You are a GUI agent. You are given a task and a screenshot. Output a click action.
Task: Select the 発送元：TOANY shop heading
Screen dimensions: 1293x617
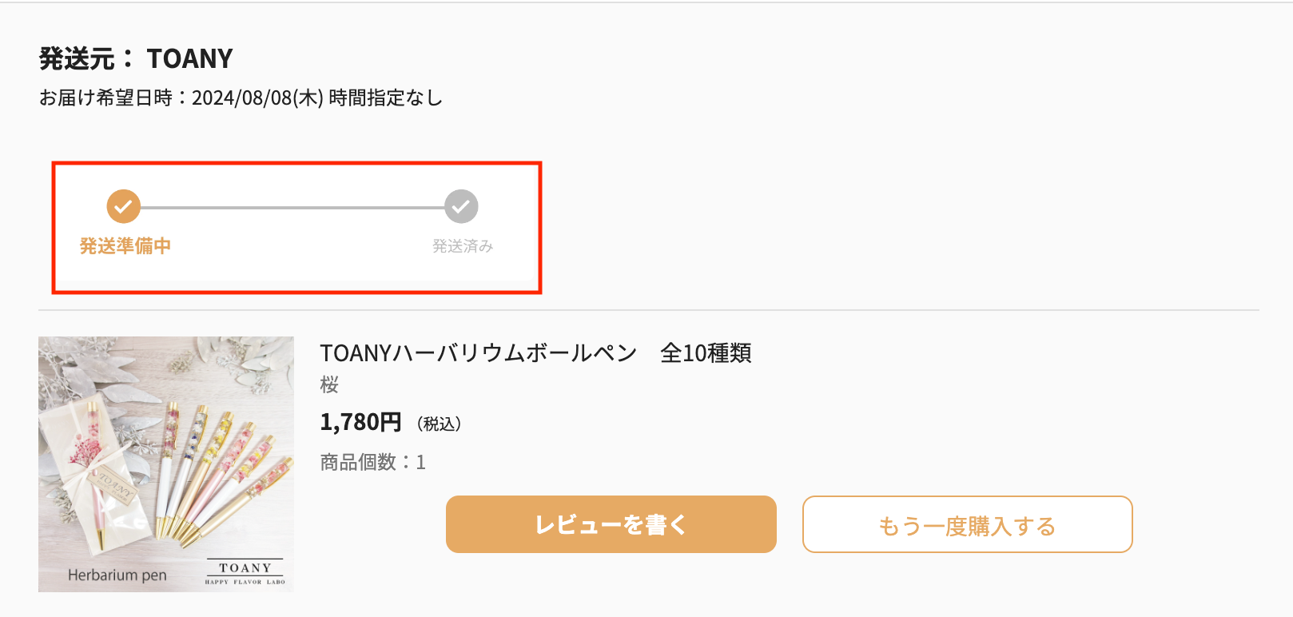tap(135, 58)
